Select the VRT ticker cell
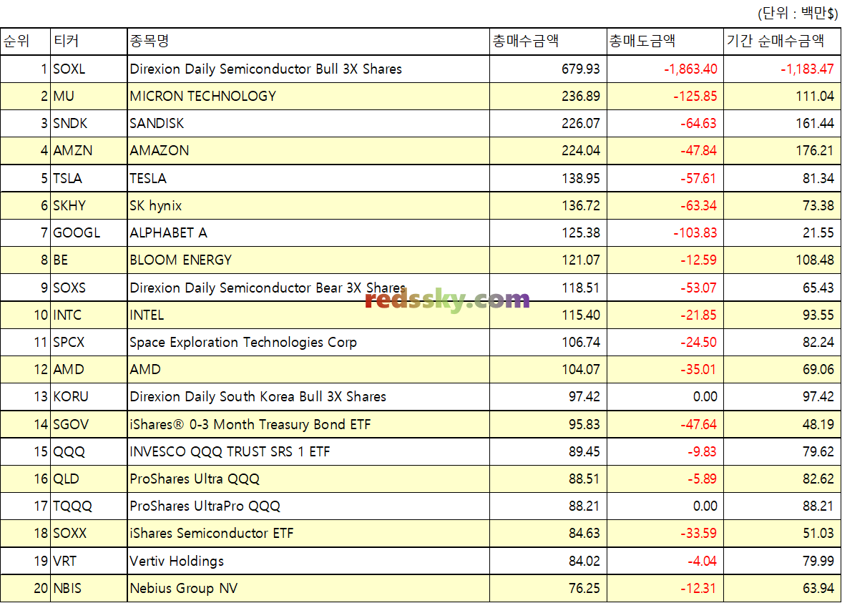This screenshot has width=842, height=603. click(89, 561)
